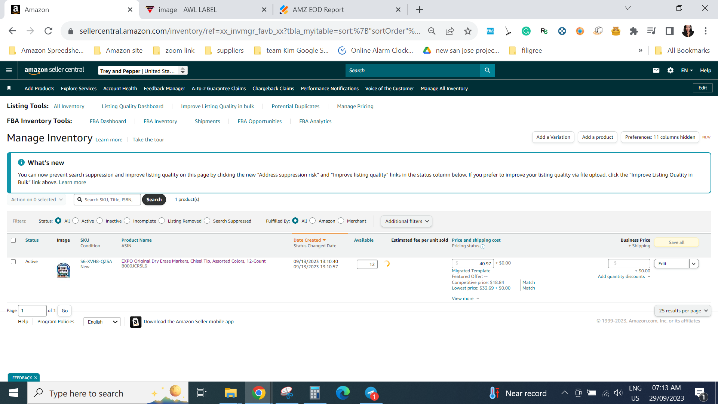The height and width of the screenshot is (404, 718).
Task: Switch to the image - AWL LABEL tab
Action: point(206,10)
